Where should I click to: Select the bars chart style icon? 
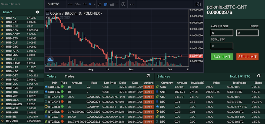click(100, 4)
